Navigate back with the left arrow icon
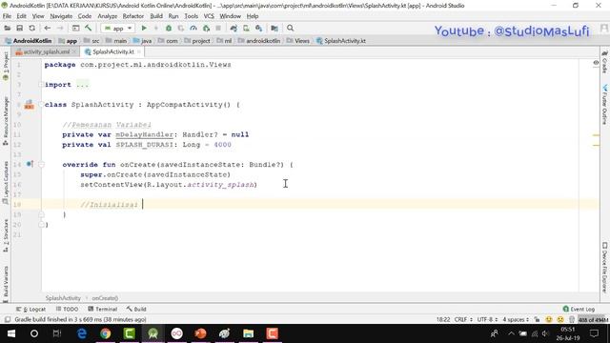 click(x=48, y=28)
